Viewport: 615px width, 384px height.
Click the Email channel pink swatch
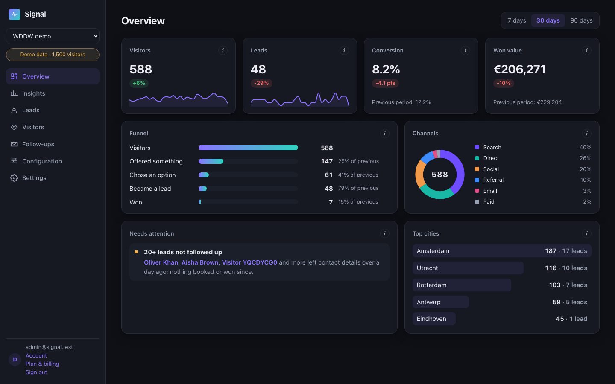[x=477, y=191]
